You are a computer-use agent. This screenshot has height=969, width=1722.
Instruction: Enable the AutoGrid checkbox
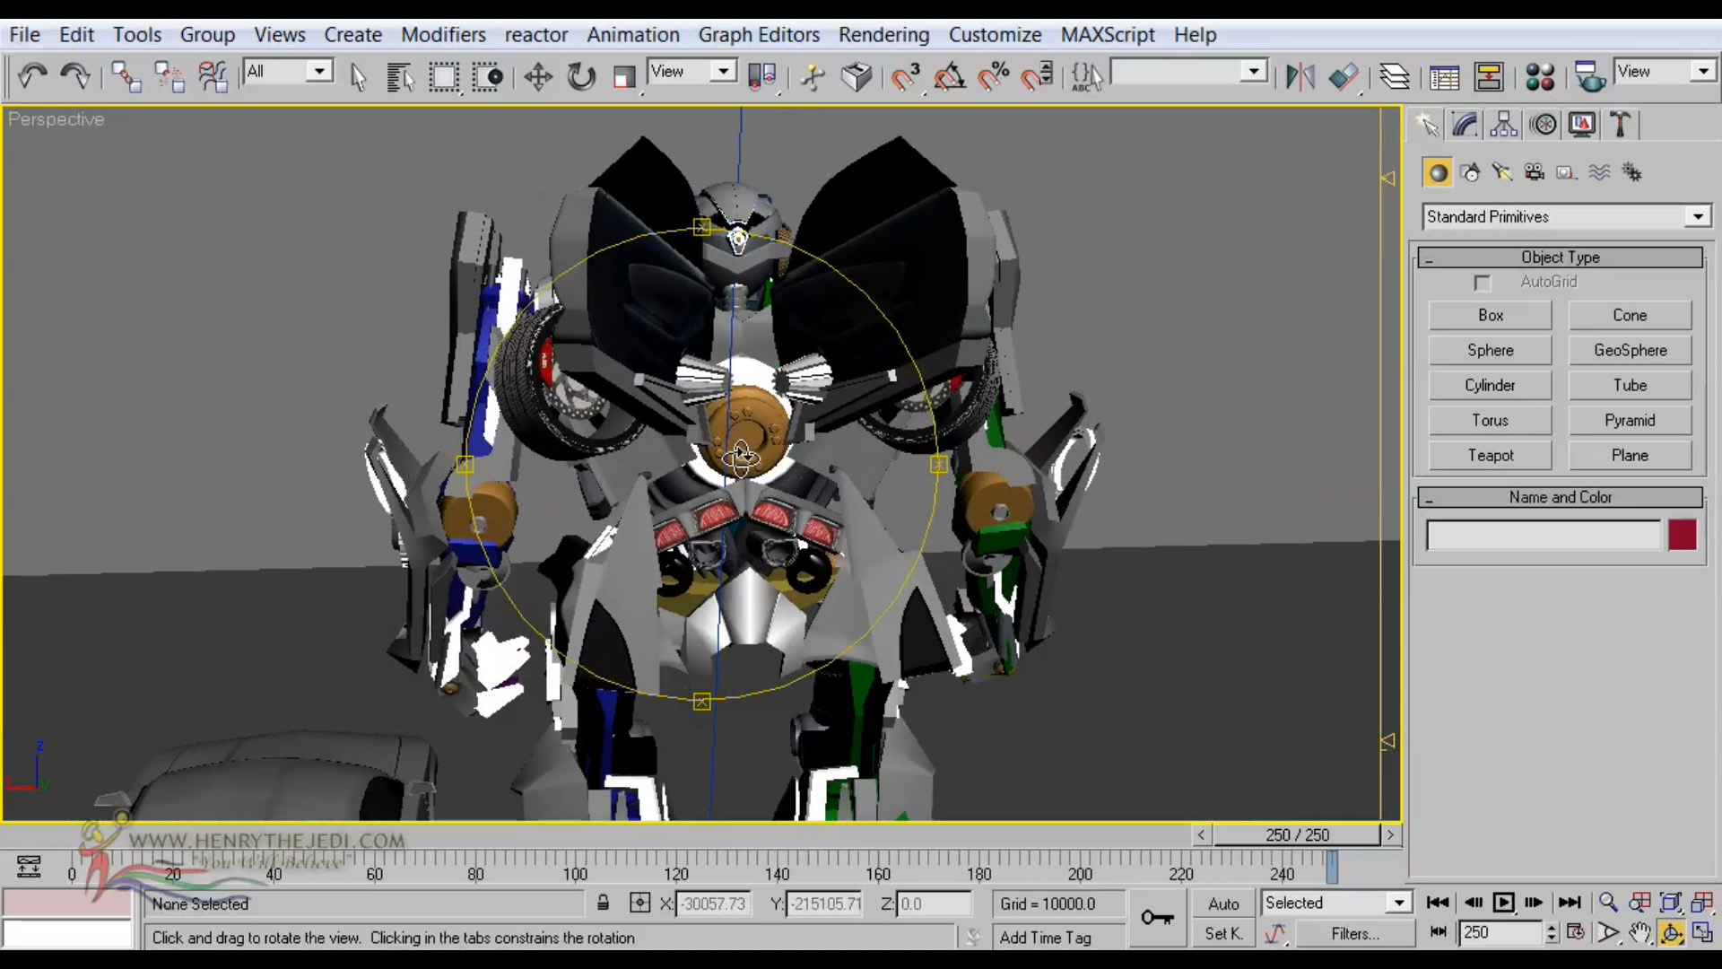pos(1482,284)
